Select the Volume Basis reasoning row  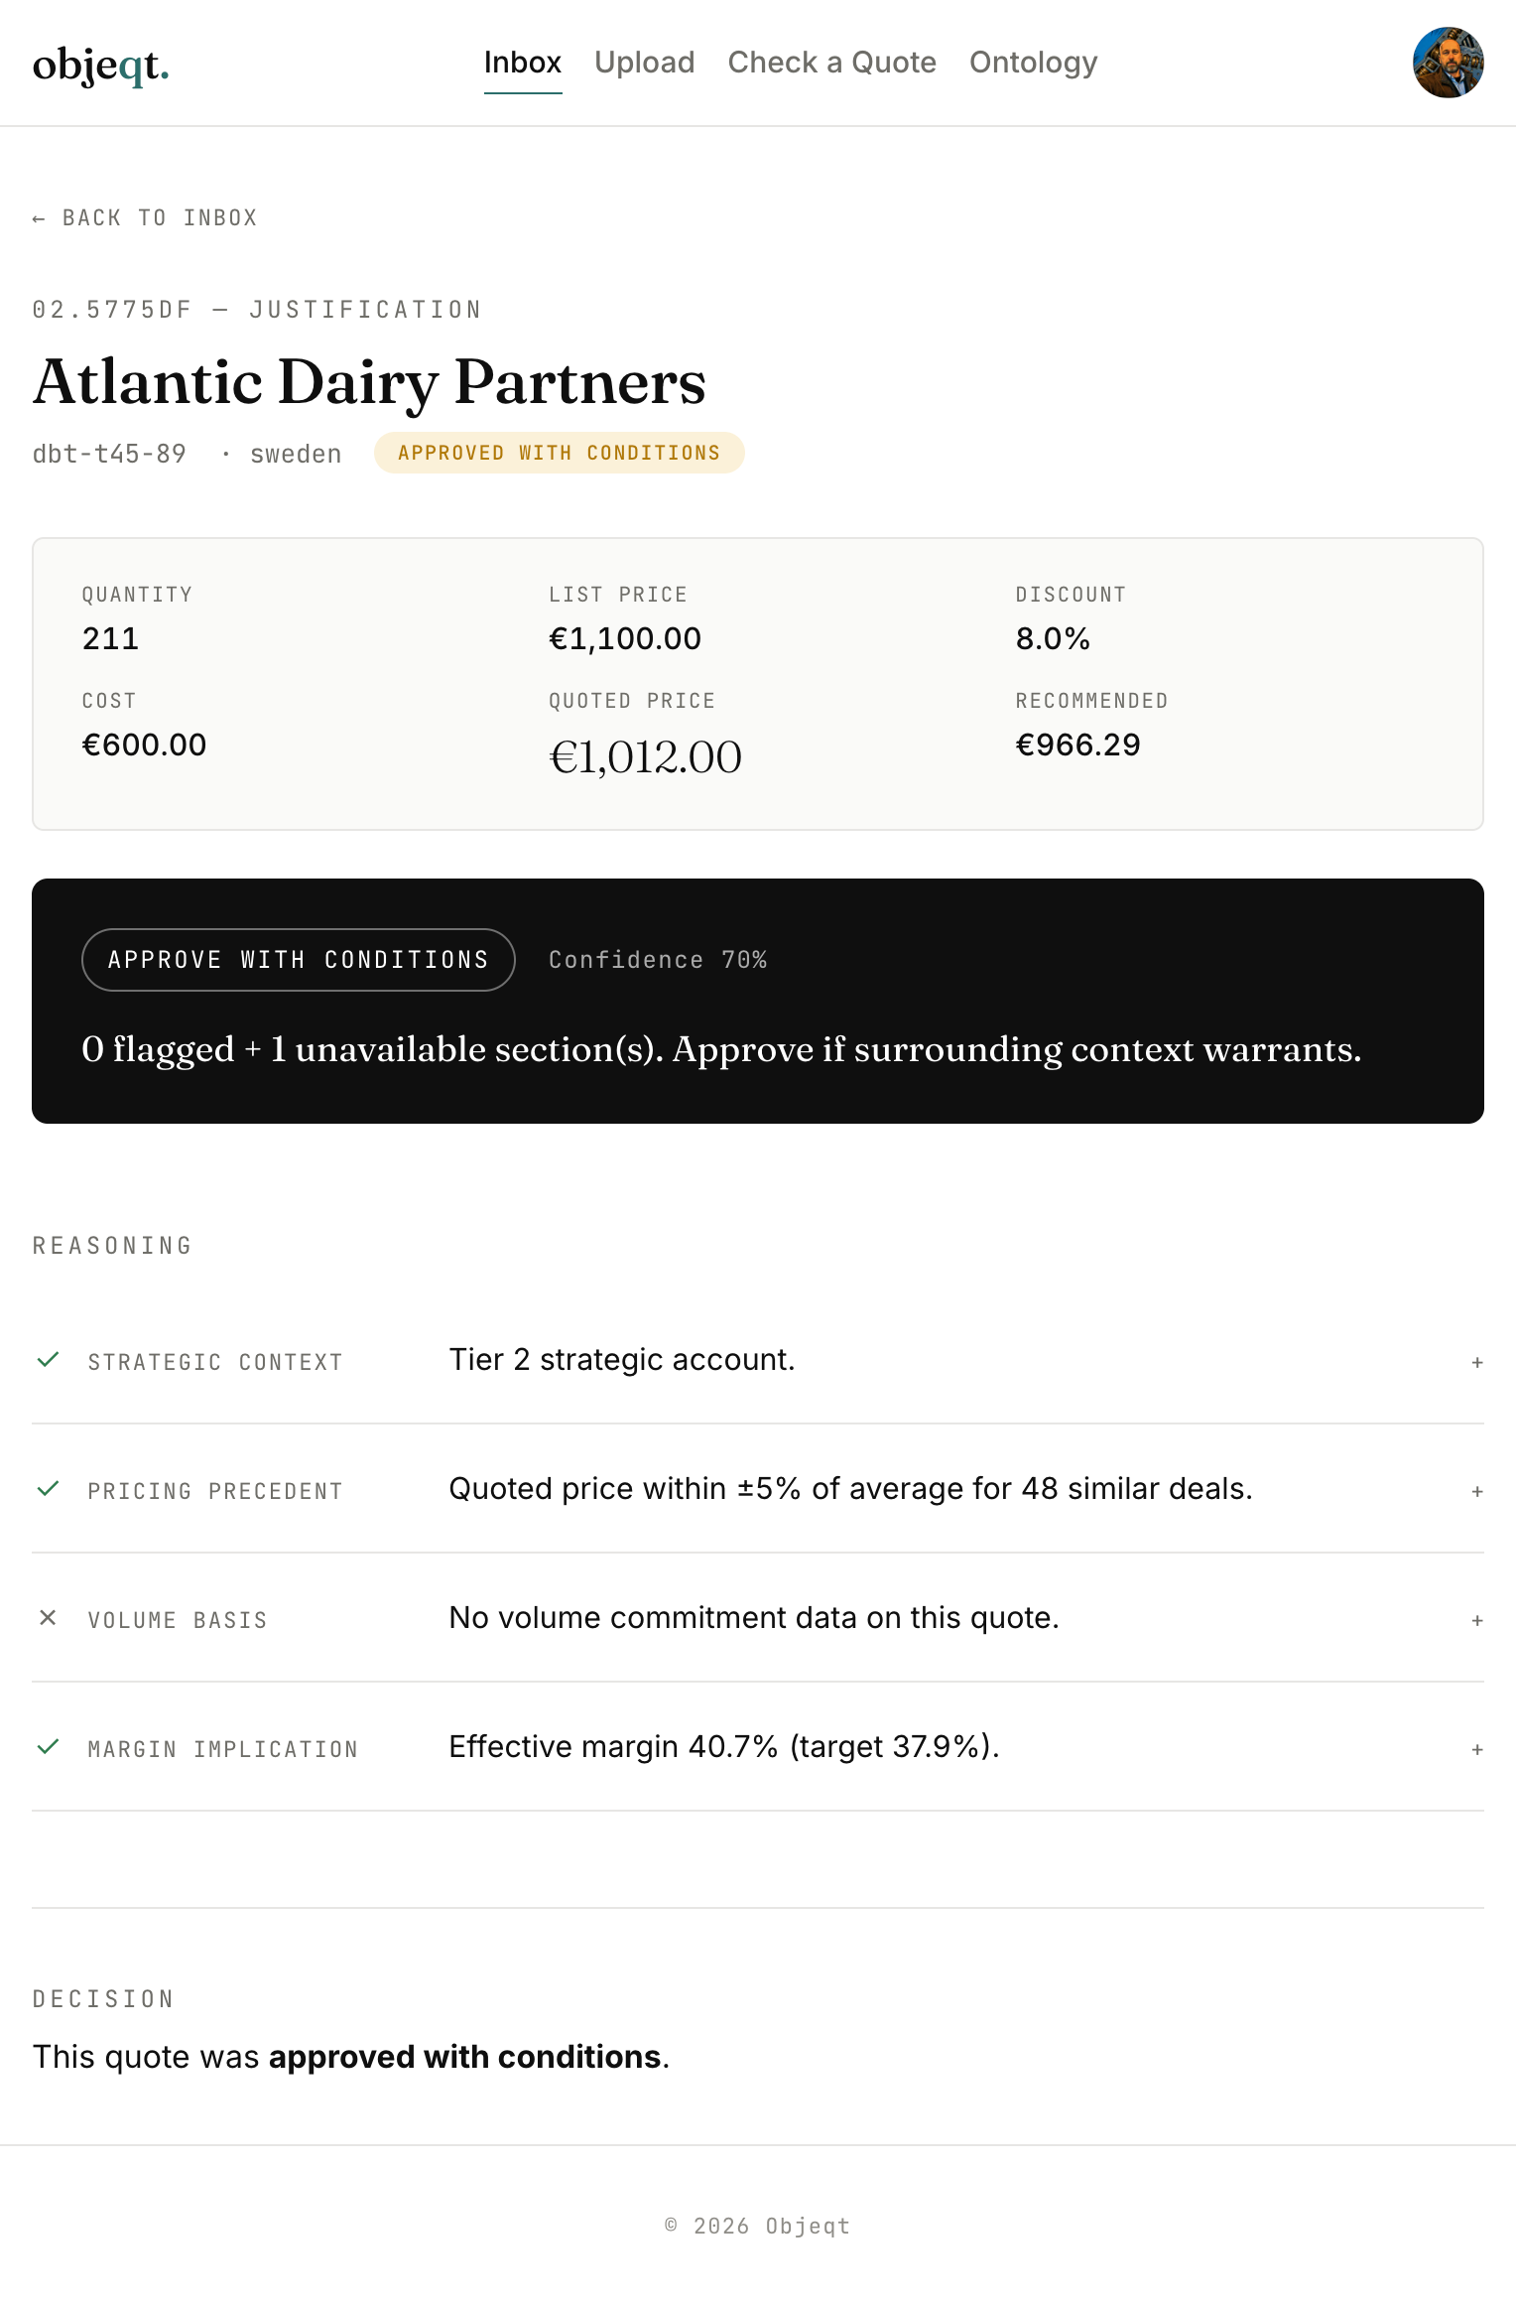758,1618
